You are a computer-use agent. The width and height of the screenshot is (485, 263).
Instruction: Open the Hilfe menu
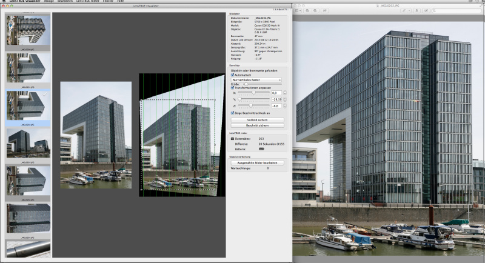120,1
